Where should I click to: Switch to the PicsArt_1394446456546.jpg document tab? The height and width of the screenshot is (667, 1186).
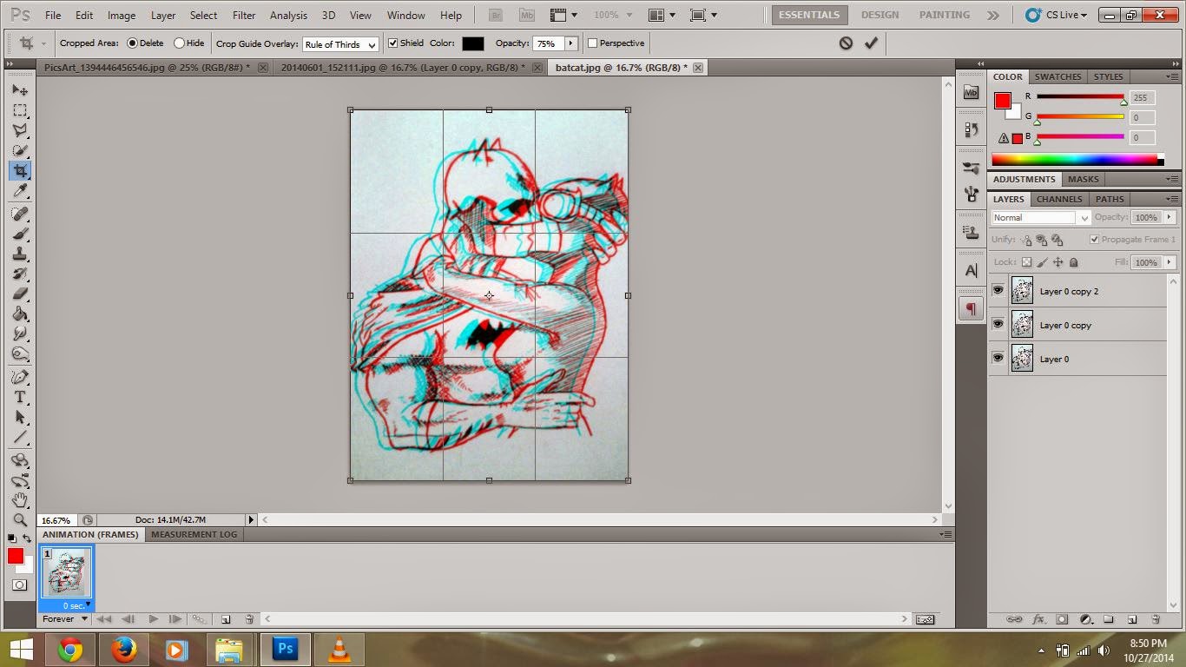tap(148, 68)
